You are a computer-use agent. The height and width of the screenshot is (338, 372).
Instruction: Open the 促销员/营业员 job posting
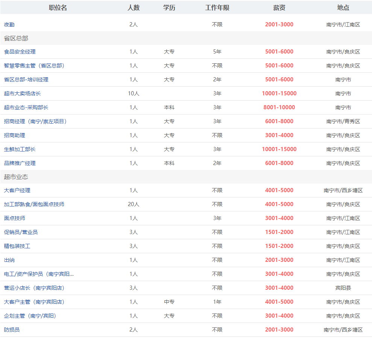point(21,232)
